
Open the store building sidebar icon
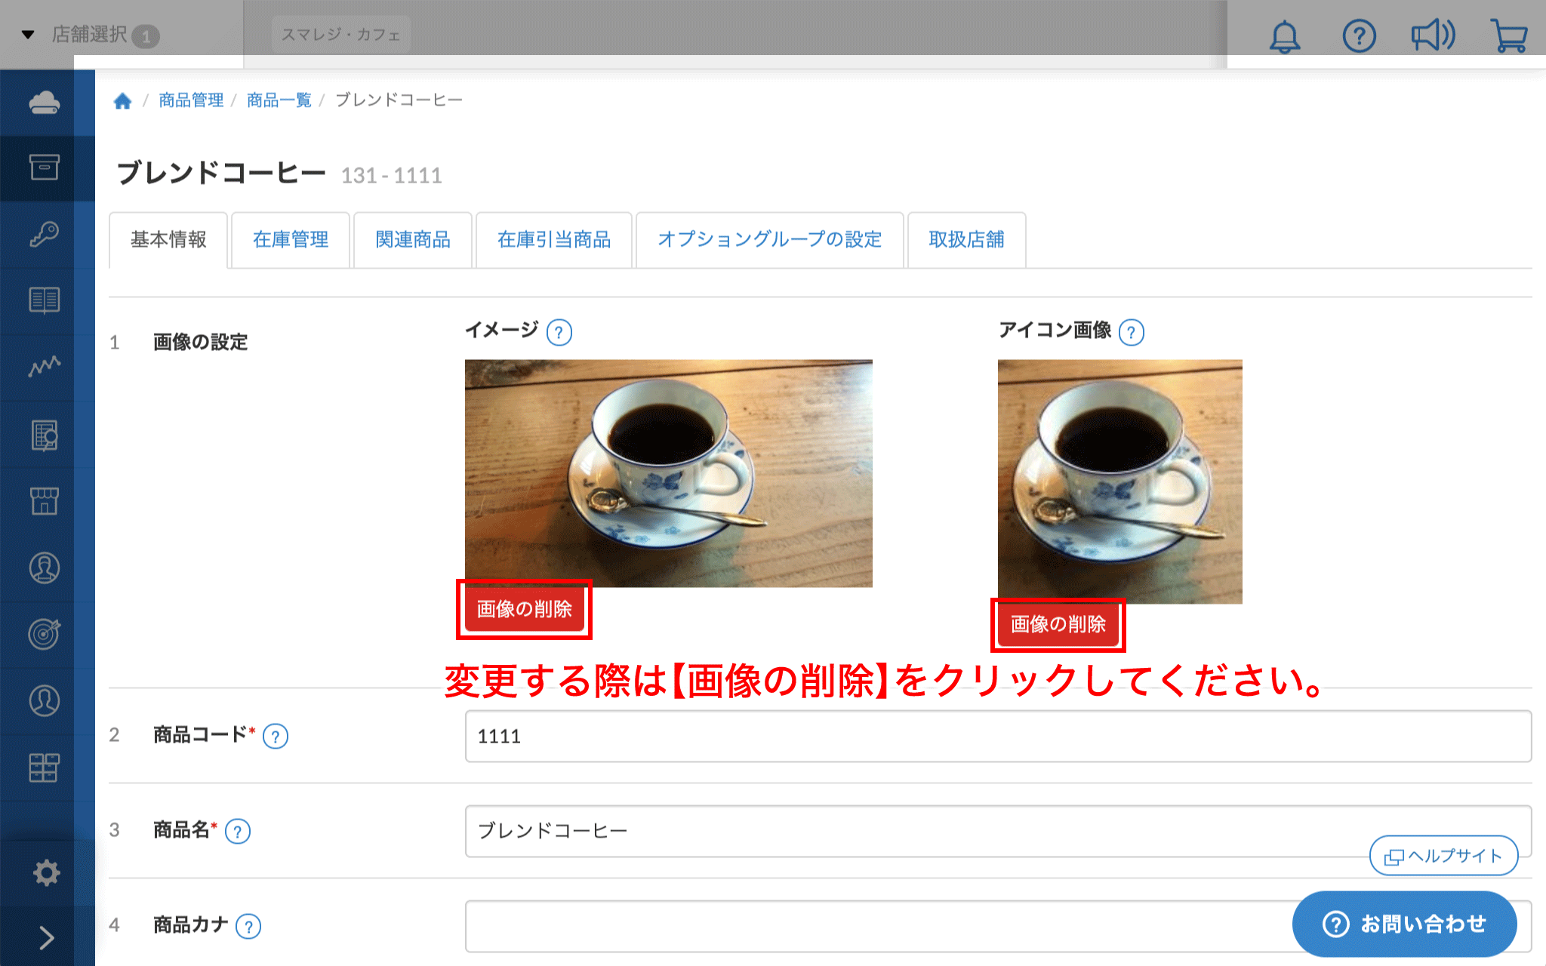coord(45,500)
